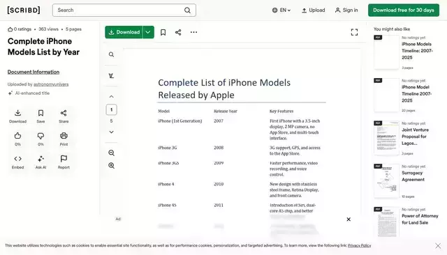Click the search magnifier icon in the search bar
The image size is (447, 255).
[187, 10]
